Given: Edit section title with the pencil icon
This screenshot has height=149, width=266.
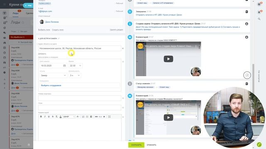Looking at the screenshot, I should click(x=59, y=38).
